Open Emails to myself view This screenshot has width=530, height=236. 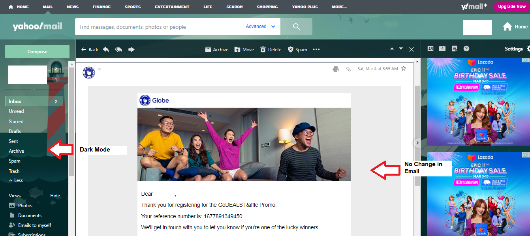click(30, 225)
